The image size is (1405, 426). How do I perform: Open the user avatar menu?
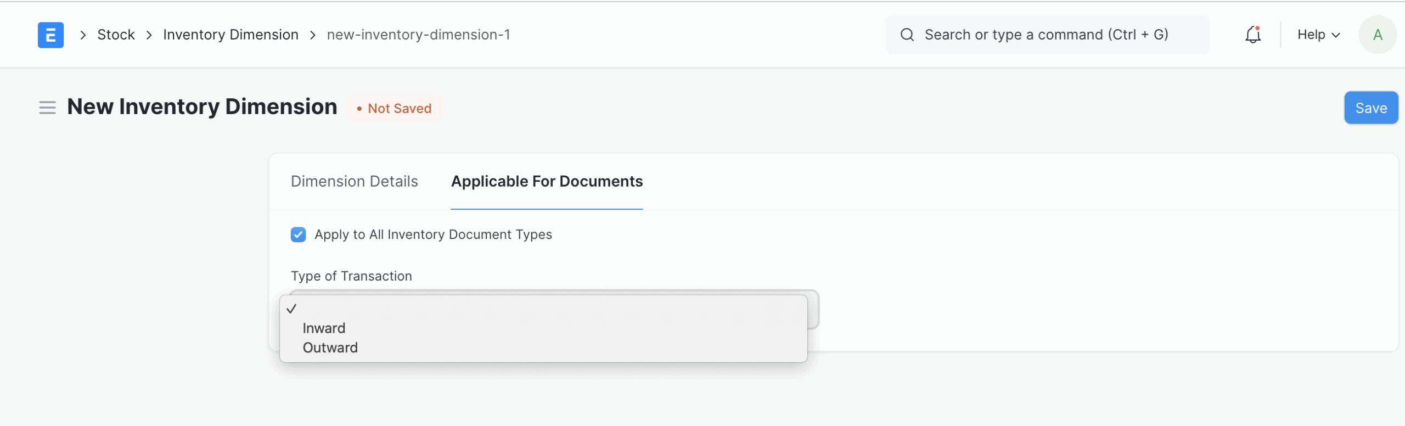(x=1377, y=35)
